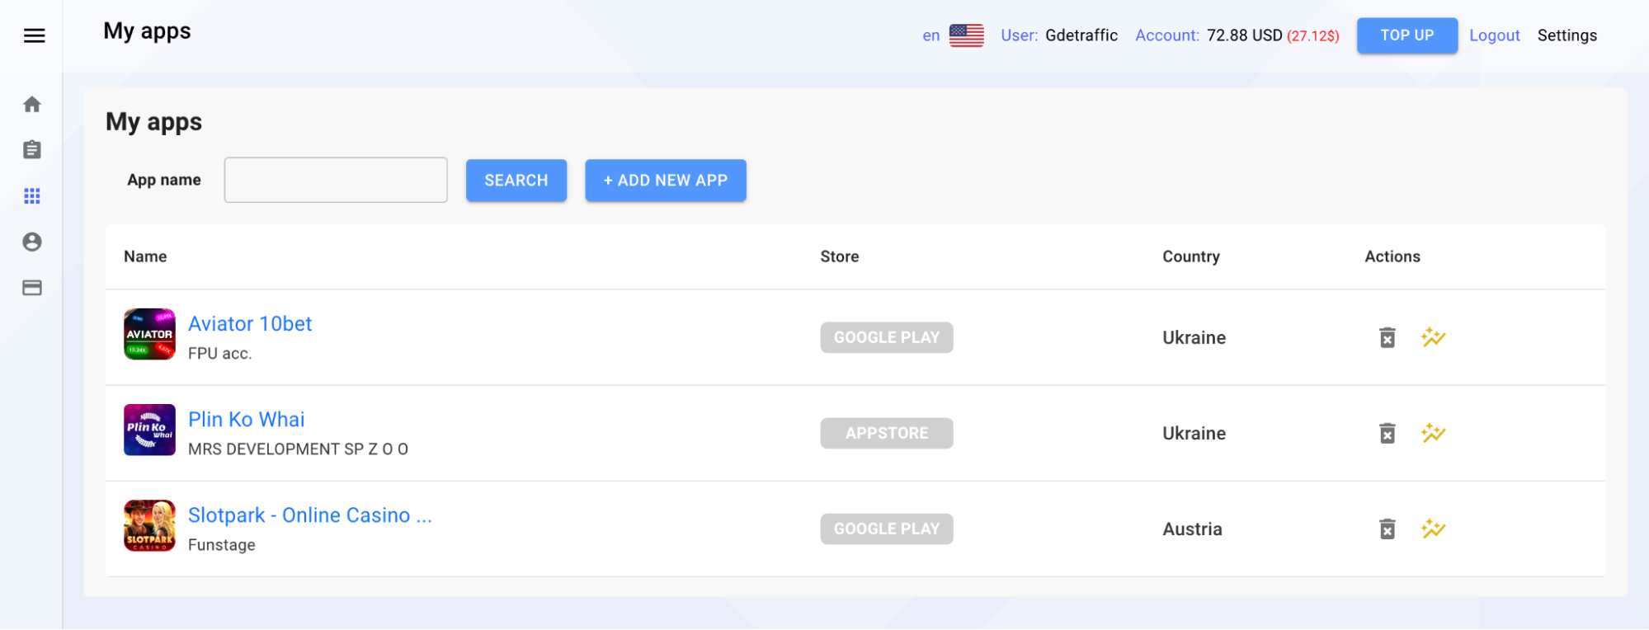The width and height of the screenshot is (1649, 630).
Task: Open the account profile sidebar icon
Action: point(32,242)
